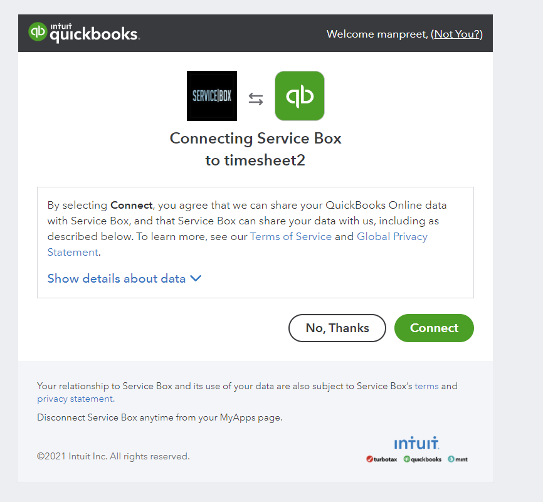Click the green QuickBooks app icon
This screenshot has width=543, height=502.
coord(300,96)
